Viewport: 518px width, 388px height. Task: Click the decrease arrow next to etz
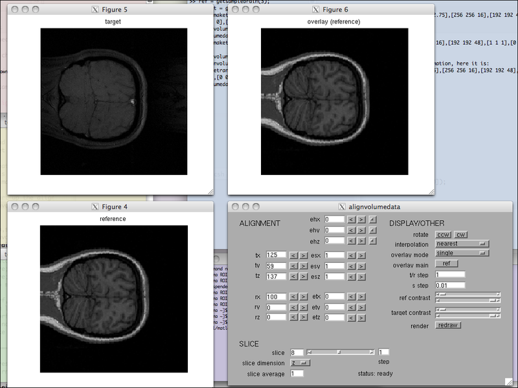point(352,317)
